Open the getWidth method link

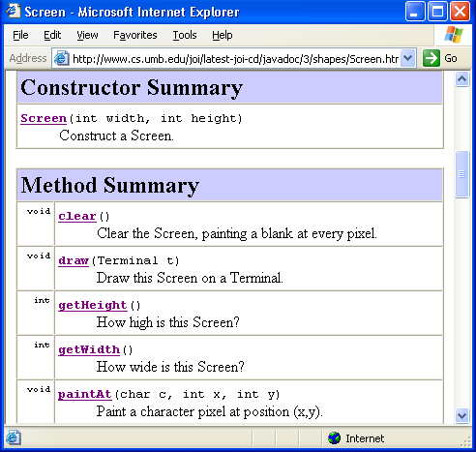click(x=89, y=349)
